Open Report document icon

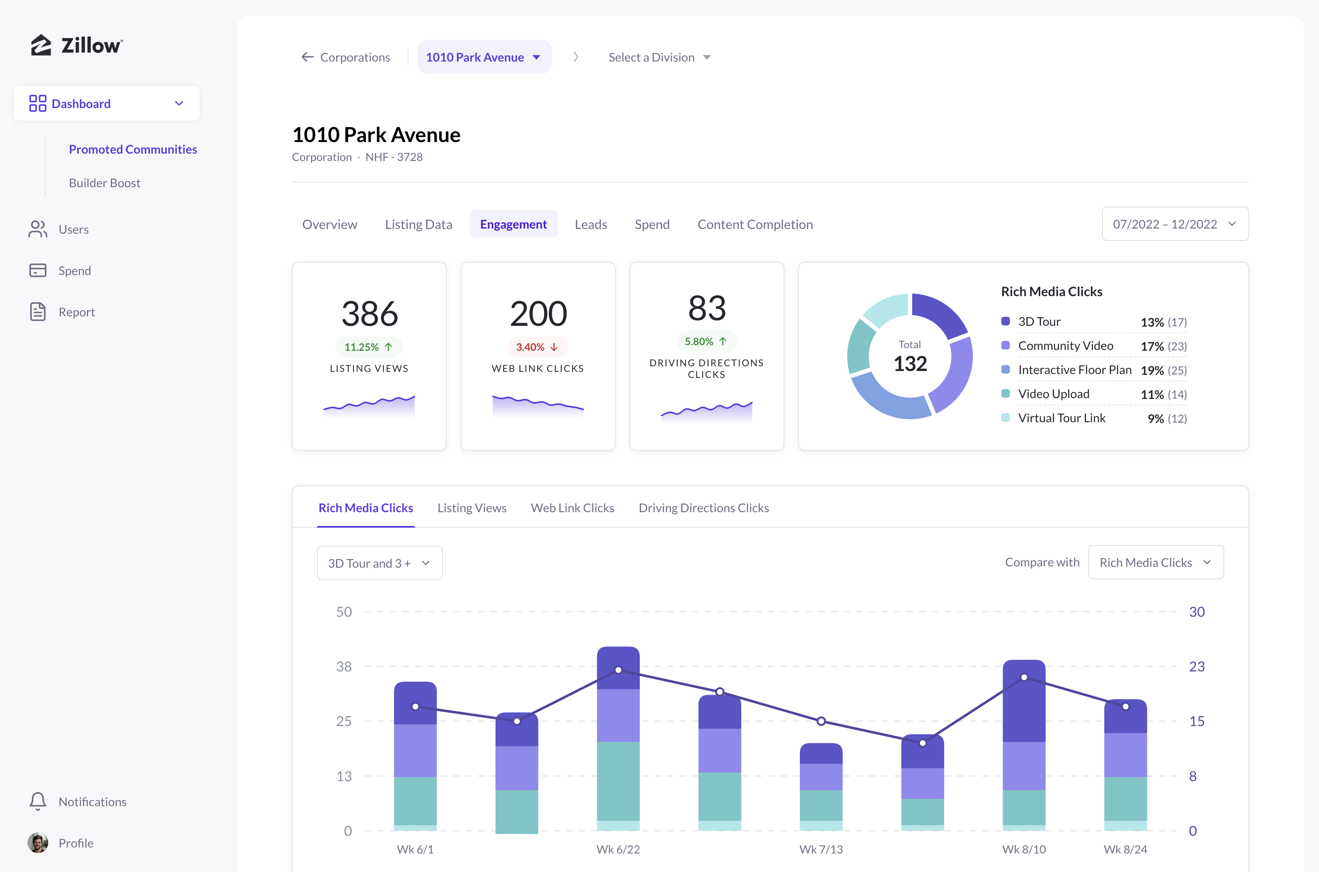[x=38, y=312]
